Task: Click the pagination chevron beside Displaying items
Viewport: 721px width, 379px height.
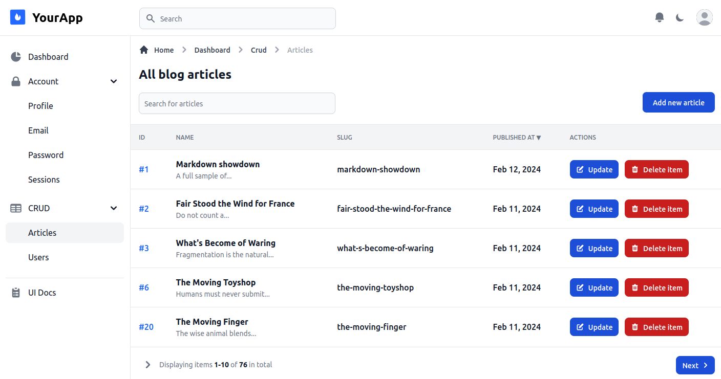Action: point(148,365)
